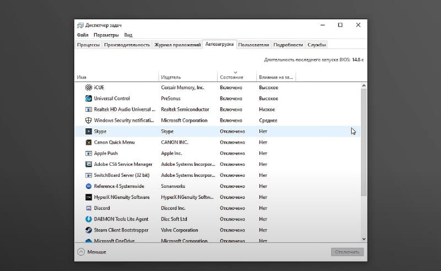Image resolution: width=441 pixels, height=271 pixels.
Task: Click the Discord icon in list
Action: 88,208
